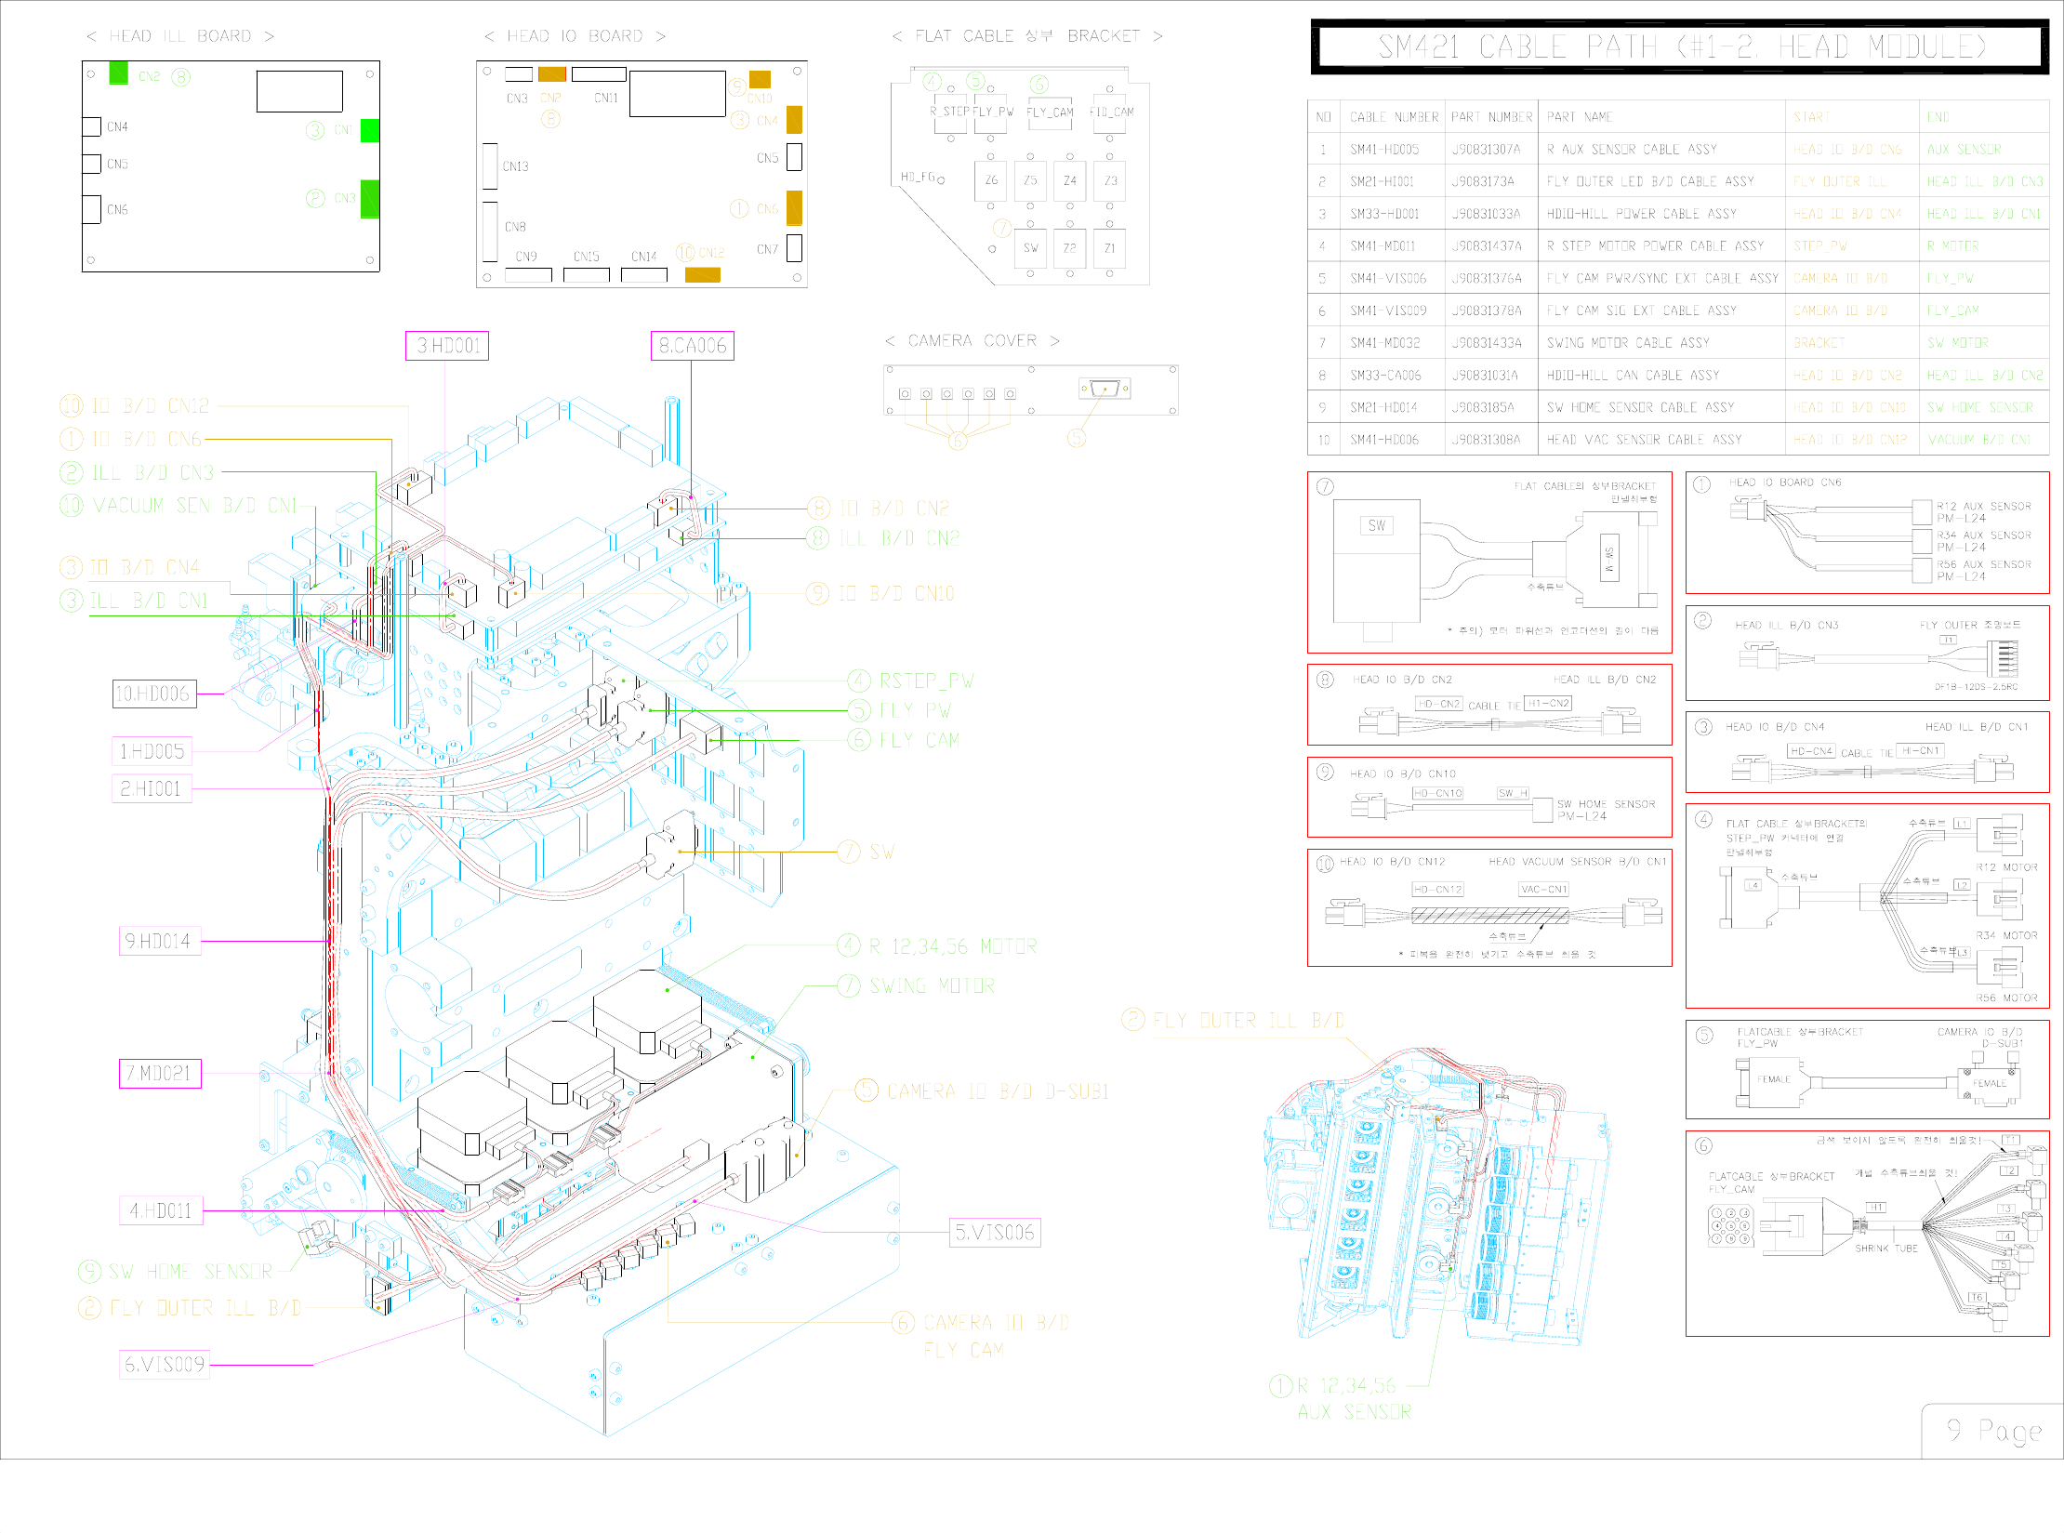Image resolution: width=2064 pixels, height=1533 pixels.
Task: Click SW connector in detail box 7
Action: (x=1377, y=526)
